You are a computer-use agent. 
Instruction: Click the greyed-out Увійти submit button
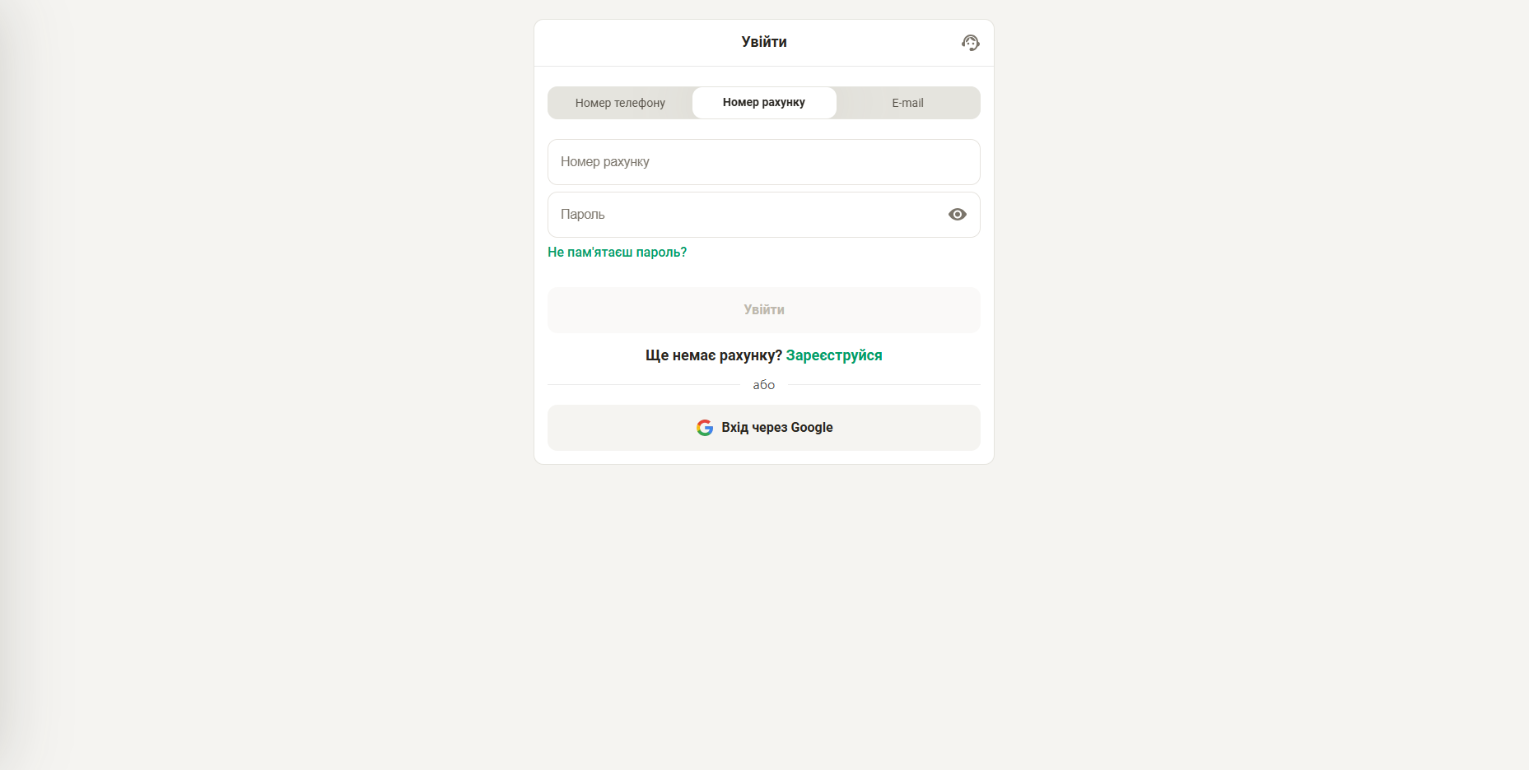pyautogui.click(x=764, y=310)
